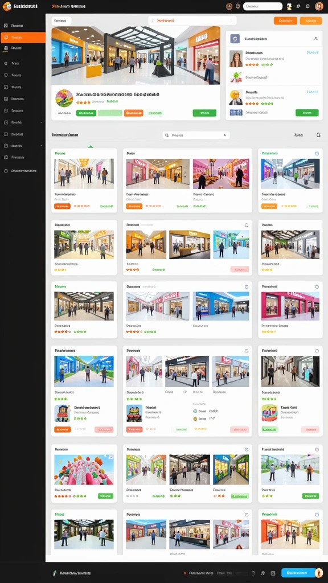The width and height of the screenshot is (328, 583).
Task: Click the notification bell above the gallery
Action: tap(318, 135)
